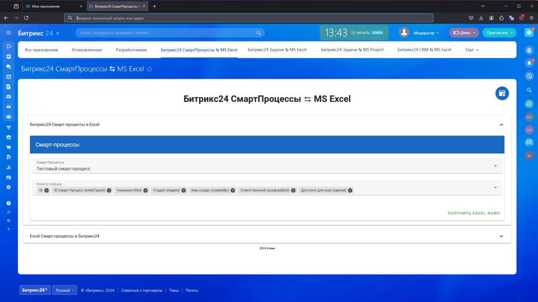Click the plus icon at sidebar bottom
This screenshot has height=302, width=538.
coord(8,229)
